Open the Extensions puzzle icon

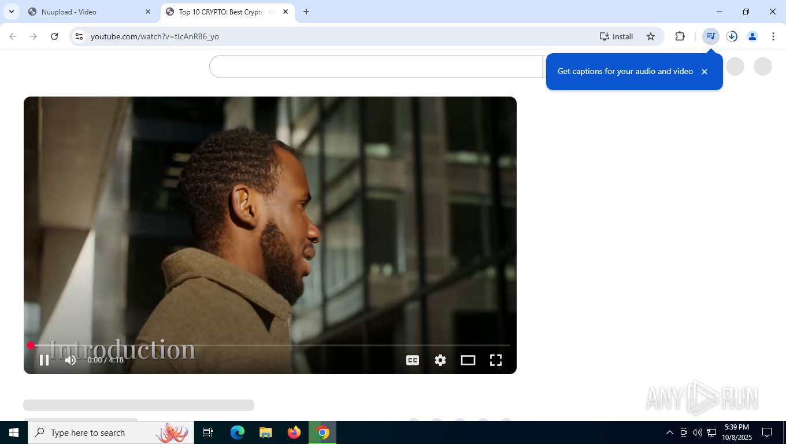click(x=680, y=36)
